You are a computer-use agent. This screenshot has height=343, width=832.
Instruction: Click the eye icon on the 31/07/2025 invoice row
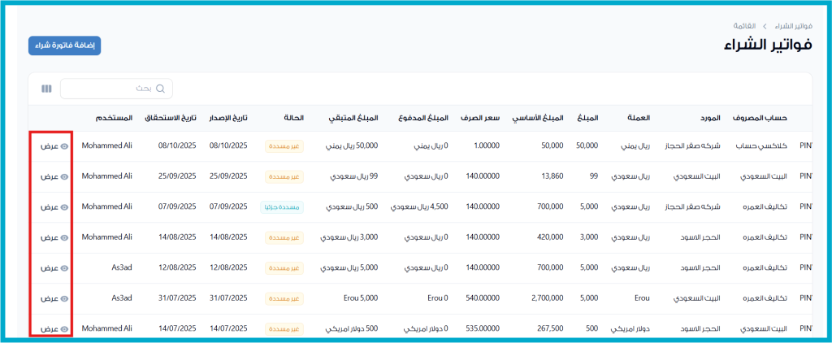(x=64, y=298)
